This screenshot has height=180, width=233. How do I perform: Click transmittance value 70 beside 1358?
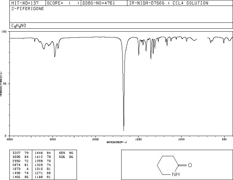49,161
